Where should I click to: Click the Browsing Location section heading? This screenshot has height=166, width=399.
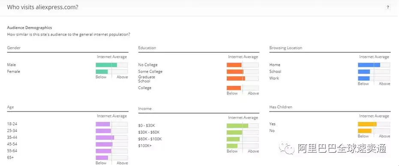pyautogui.click(x=286, y=48)
